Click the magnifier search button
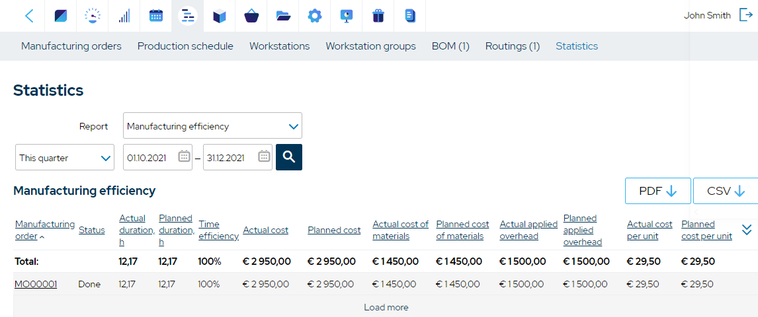Viewport: 758px width, 317px height. pyautogui.click(x=289, y=157)
